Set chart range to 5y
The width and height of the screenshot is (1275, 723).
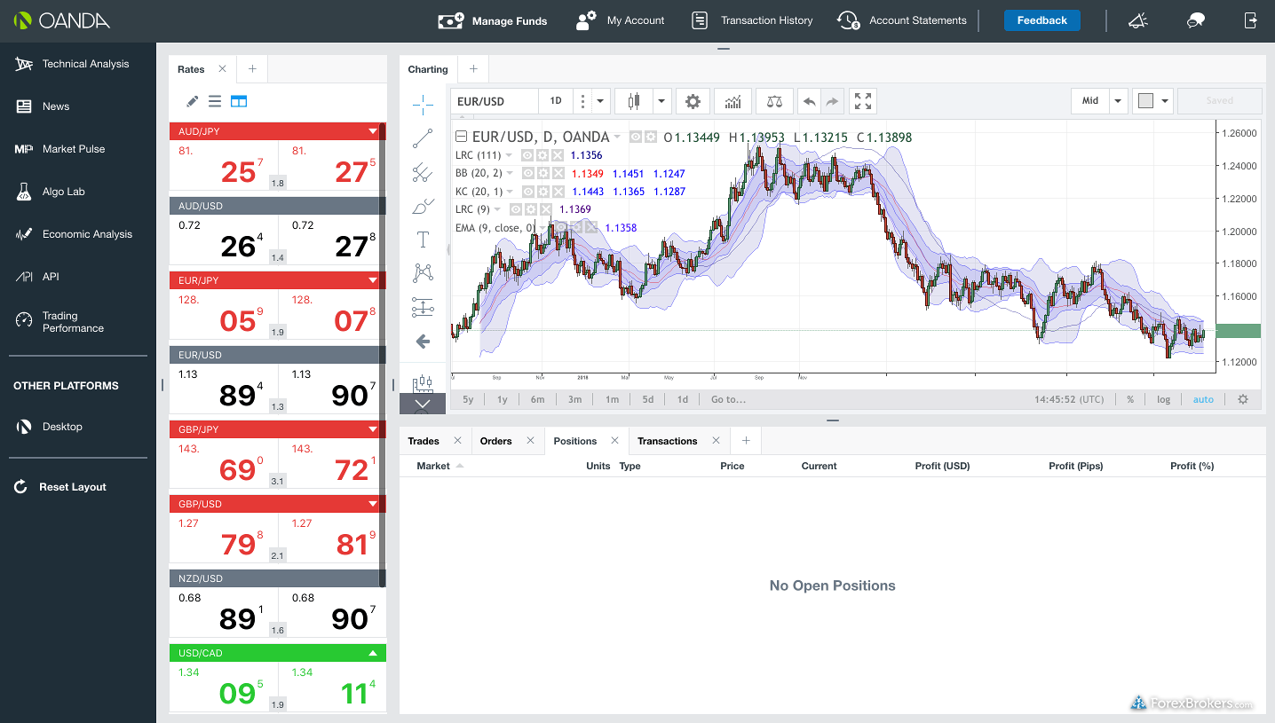(468, 399)
